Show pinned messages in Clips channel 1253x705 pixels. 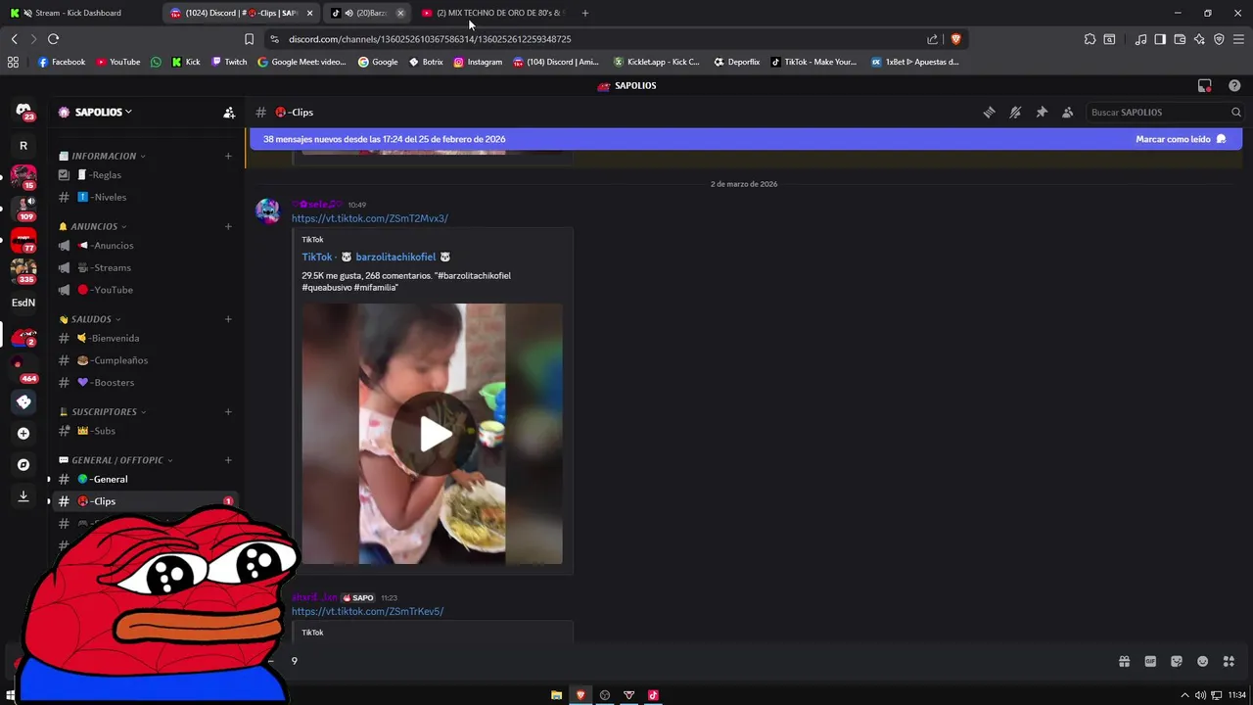1042,113
